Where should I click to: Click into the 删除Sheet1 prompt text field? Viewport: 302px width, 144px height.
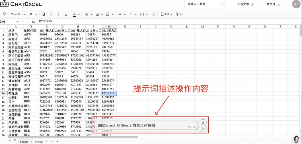point(142,125)
